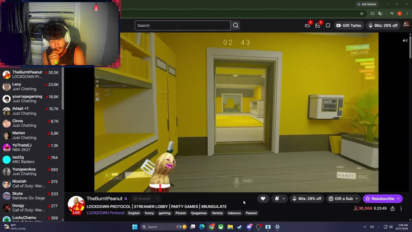Open the Windows Start menu
Viewport: 412px width, 232px height.
(x=135, y=227)
